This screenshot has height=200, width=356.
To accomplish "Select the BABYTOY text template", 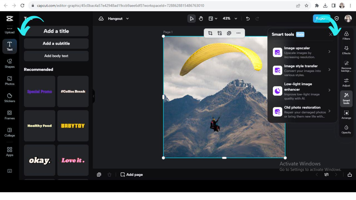I will (73, 126).
